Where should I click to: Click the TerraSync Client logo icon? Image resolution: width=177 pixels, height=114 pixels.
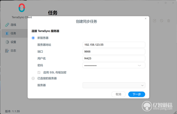tap(22, 8)
